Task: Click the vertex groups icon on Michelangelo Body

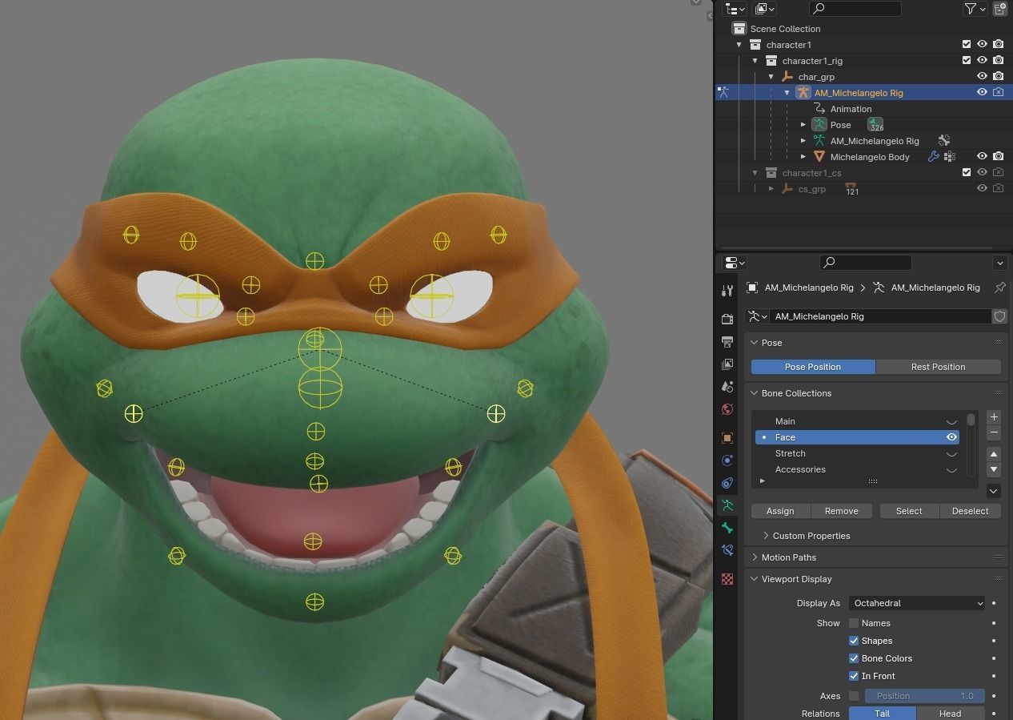Action: (x=950, y=157)
